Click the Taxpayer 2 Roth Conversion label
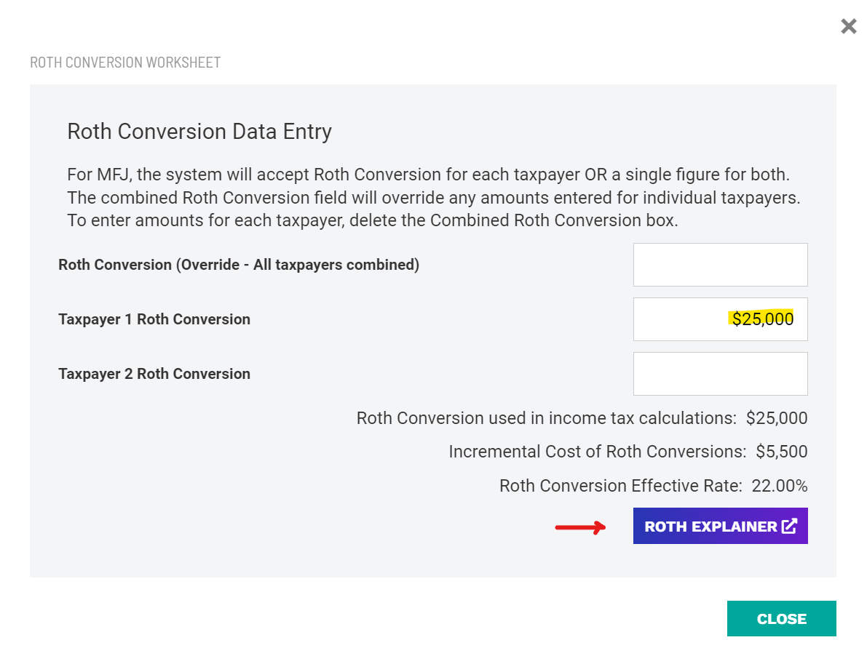Screen dimensions: 867x664 pyautogui.click(x=154, y=374)
